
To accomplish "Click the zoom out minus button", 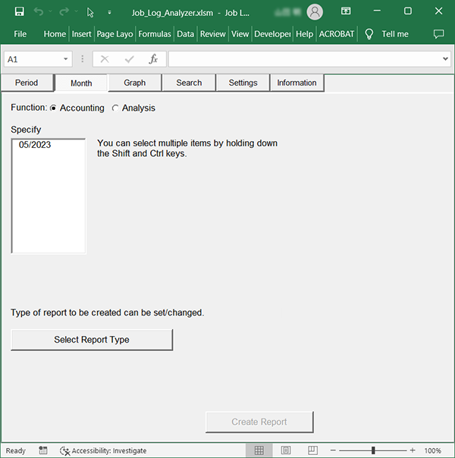I will coord(333,450).
